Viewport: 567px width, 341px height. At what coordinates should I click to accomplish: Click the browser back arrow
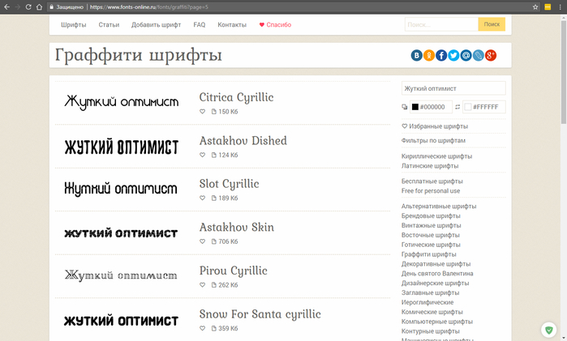coord(6,6)
